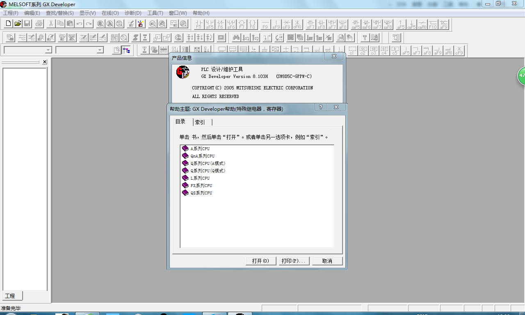Click the binoculars find icon
Screen dimensions: 525x315
[x=236, y=38]
